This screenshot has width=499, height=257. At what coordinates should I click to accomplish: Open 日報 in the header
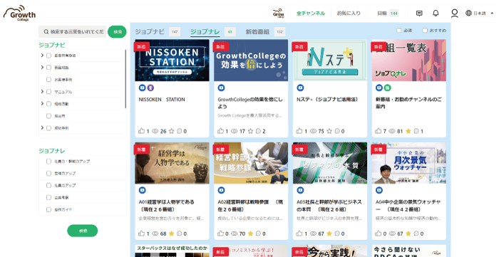382,14
